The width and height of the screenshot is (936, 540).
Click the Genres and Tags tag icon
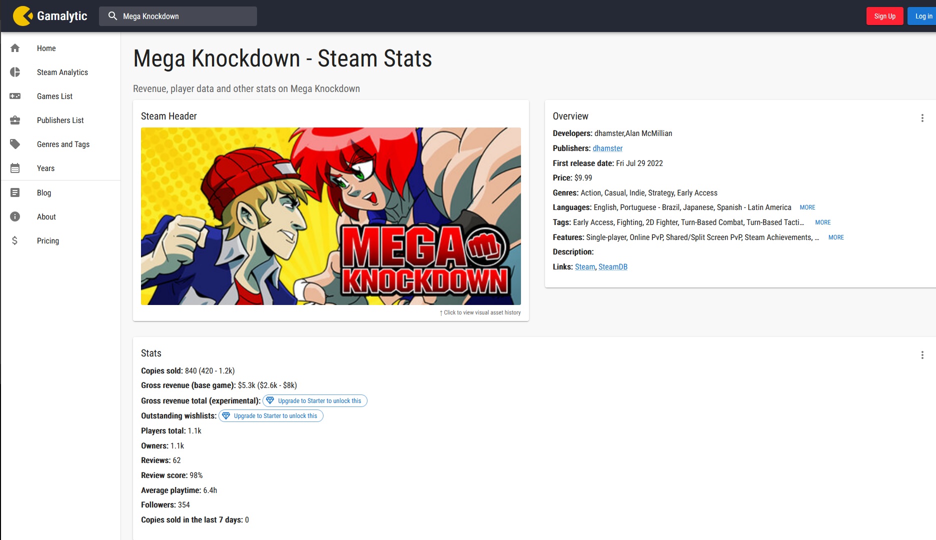[15, 144]
